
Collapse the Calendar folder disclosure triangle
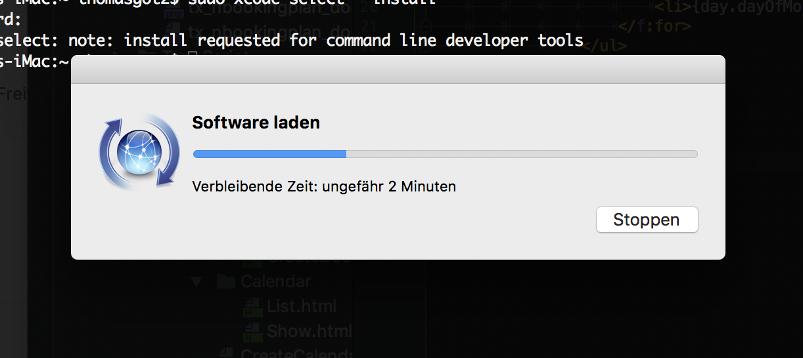coord(196,282)
